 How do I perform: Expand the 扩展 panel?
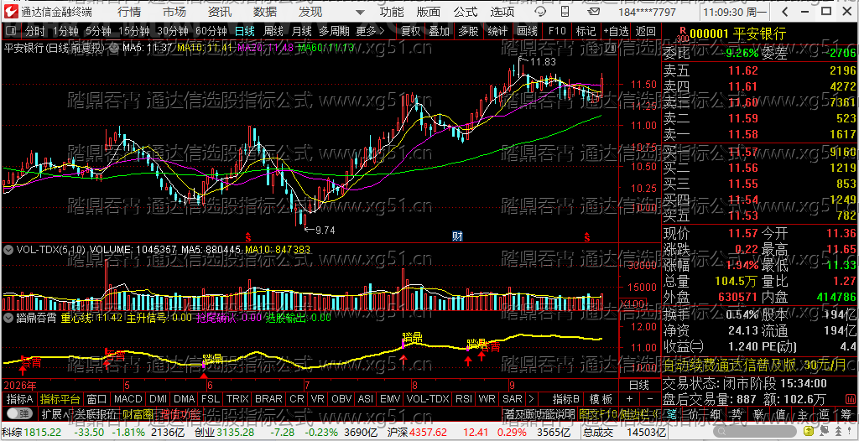[x=56, y=413]
